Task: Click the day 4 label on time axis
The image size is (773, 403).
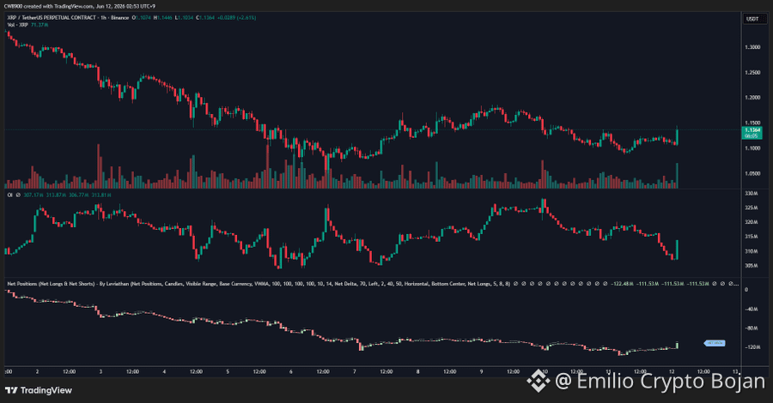Action: click(164, 371)
